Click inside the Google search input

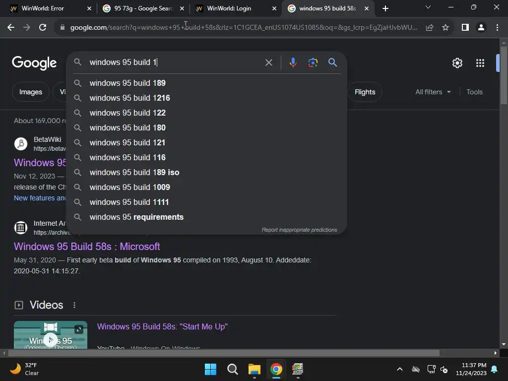click(x=175, y=63)
